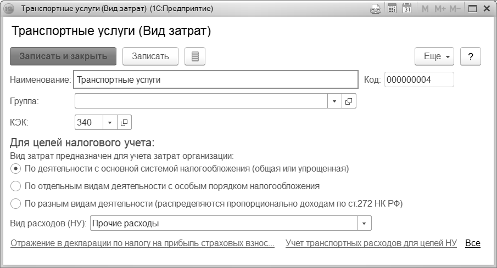Click into the Наименование text field
The height and width of the screenshot is (268, 497).
215,80
